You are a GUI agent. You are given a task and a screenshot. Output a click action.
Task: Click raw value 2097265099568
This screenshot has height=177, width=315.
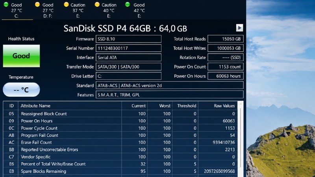click(x=219, y=171)
